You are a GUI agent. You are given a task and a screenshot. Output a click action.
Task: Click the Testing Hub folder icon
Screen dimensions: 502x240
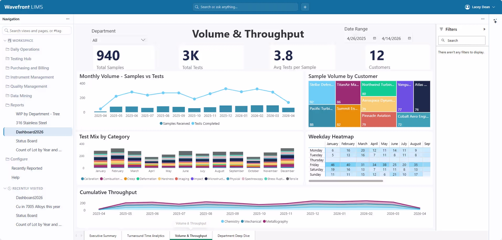tap(7, 59)
